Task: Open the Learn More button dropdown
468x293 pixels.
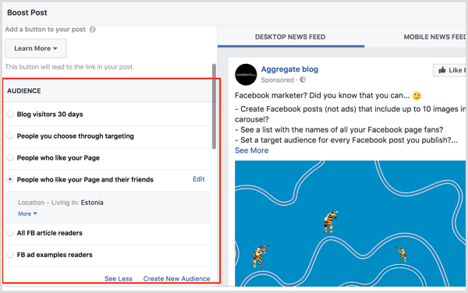Action: 36,48
